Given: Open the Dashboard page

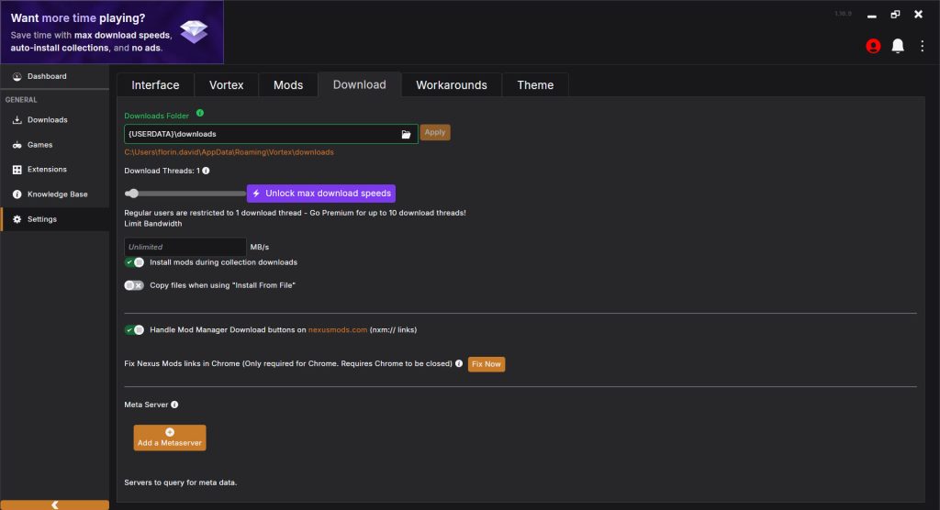Looking at the screenshot, I should coord(54,77).
